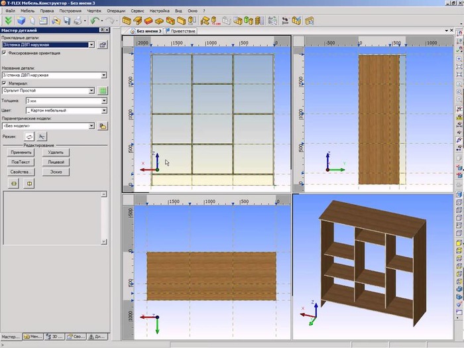Open the Операции menu
This screenshot has width=464, height=348.
pyautogui.click(x=116, y=11)
